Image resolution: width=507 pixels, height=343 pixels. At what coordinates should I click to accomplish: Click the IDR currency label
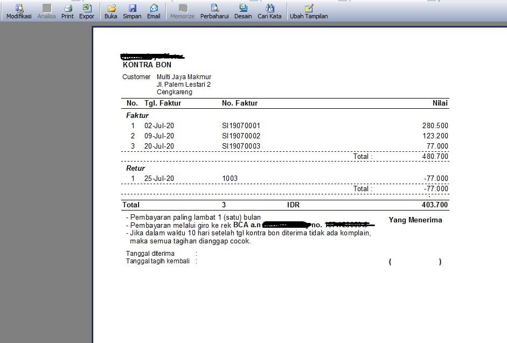coord(293,205)
